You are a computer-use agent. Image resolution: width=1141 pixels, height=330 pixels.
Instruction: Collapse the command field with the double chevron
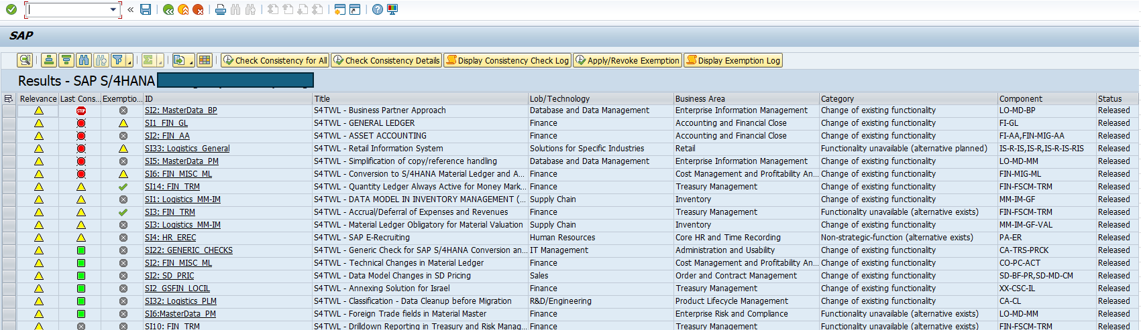coord(130,9)
